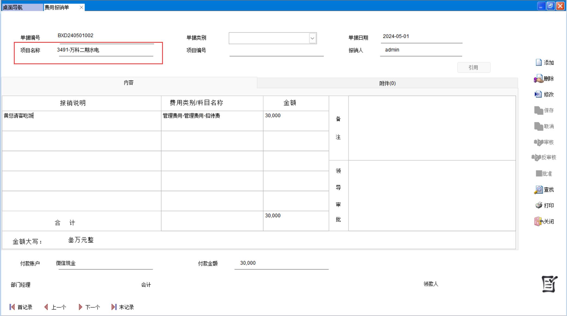The image size is (567, 316).
Task: Close the 费用报销单 tab
Action: coord(81,7)
